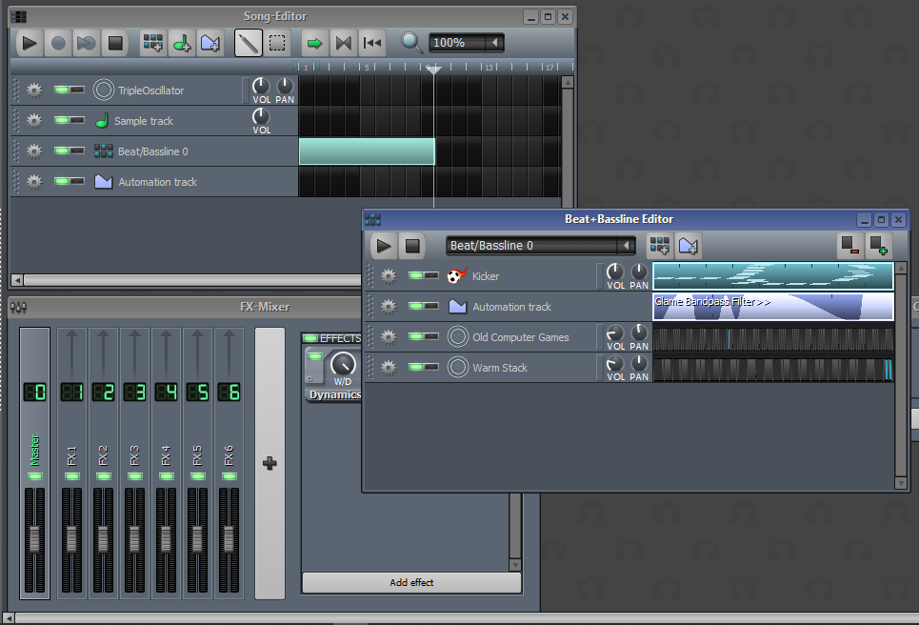Image resolution: width=919 pixels, height=625 pixels.
Task: Select the Beat/Bassline 0 pattern block
Action: [x=367, y=151]
